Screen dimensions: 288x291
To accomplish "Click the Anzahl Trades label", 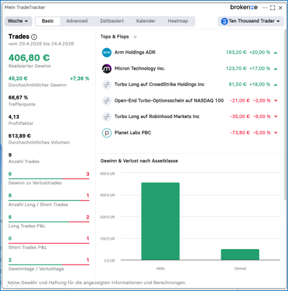I will [x=24, y=162].
